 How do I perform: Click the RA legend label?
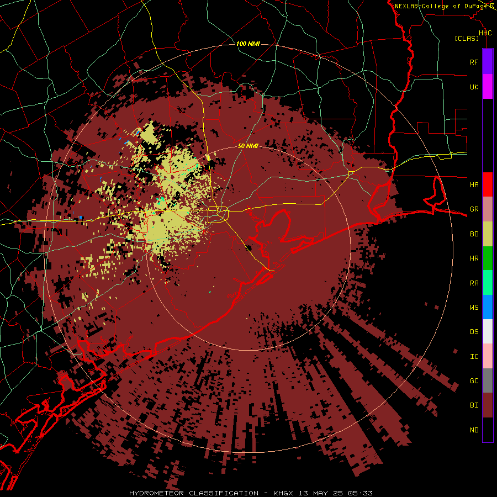(x=474, y=283)
